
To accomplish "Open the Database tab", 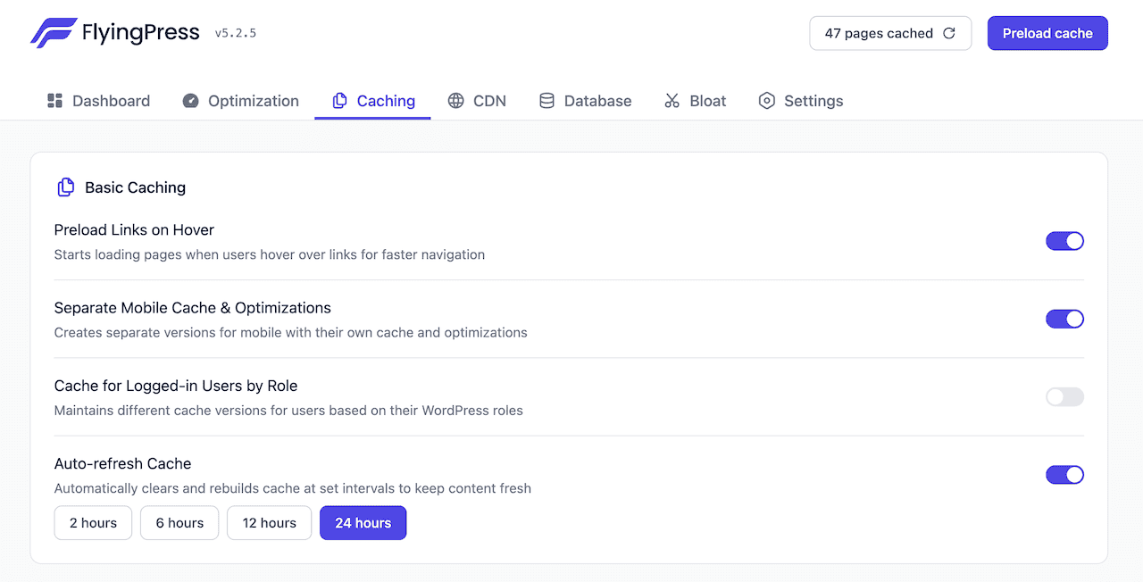I will point(585,100).
